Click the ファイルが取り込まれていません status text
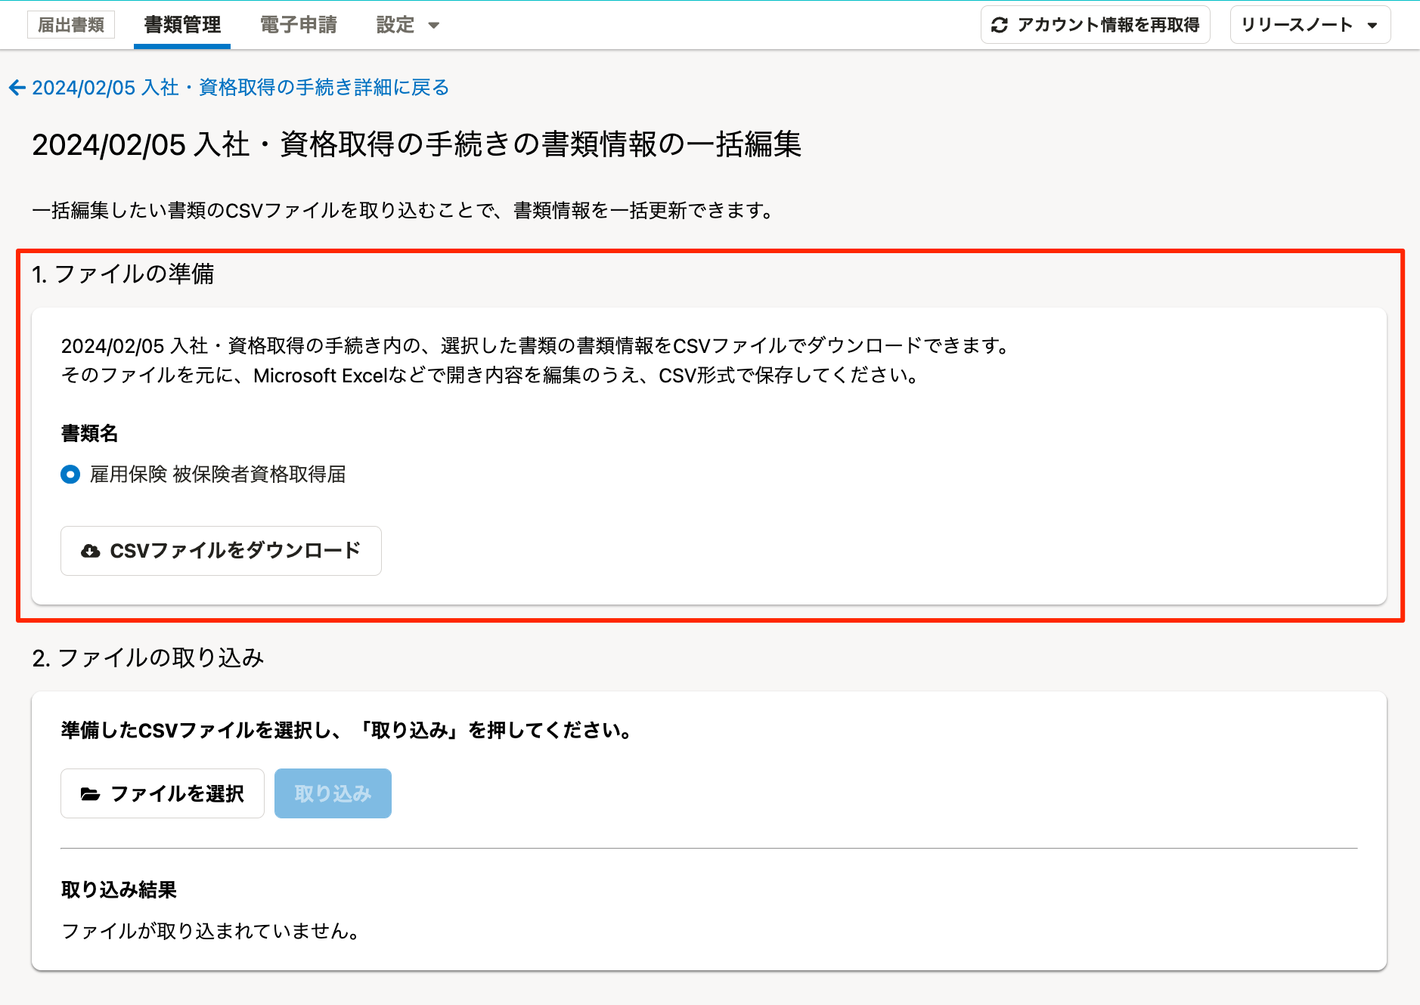The height and width of the screenshot is (1005, 1420). point(212,931)
